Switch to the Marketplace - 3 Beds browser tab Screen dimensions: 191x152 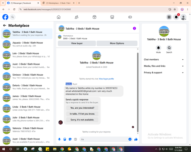(58, 3)
